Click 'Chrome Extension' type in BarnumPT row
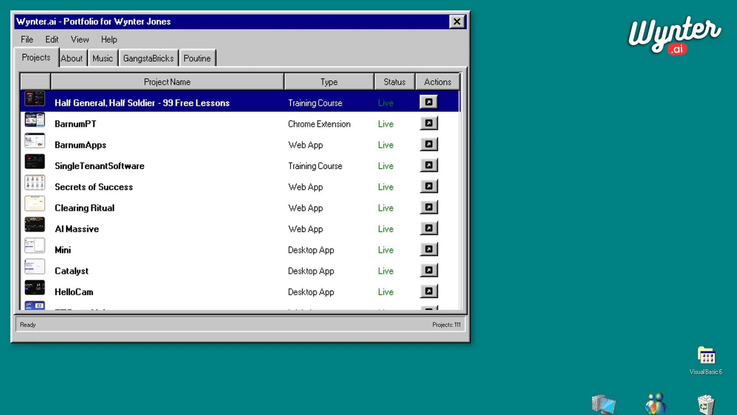This screenshot has height=415, width=737. click(x=319, y=124)
